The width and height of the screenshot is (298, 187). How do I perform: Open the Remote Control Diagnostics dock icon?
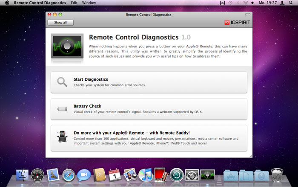click(x=208, y=175)
